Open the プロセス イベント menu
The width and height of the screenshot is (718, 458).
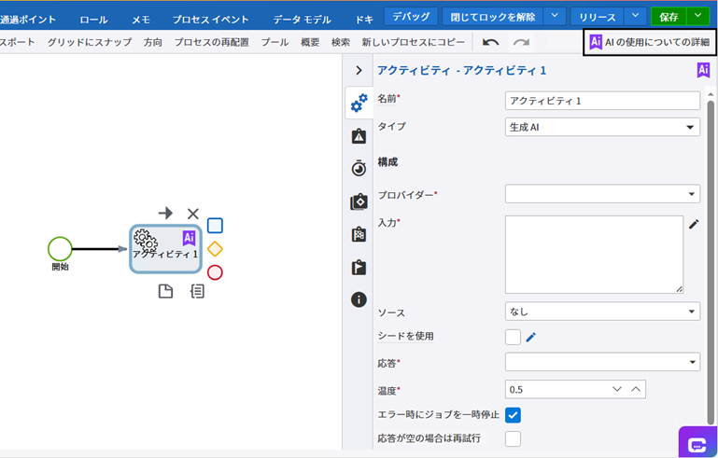[x=211, y=20]
